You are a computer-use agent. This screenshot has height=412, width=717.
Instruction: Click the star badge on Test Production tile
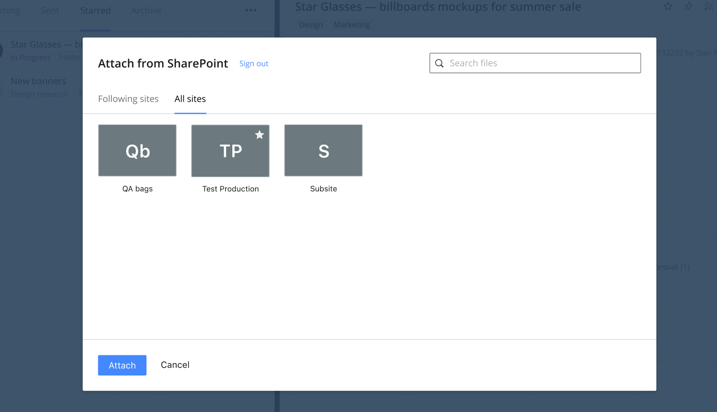(260, 135)
